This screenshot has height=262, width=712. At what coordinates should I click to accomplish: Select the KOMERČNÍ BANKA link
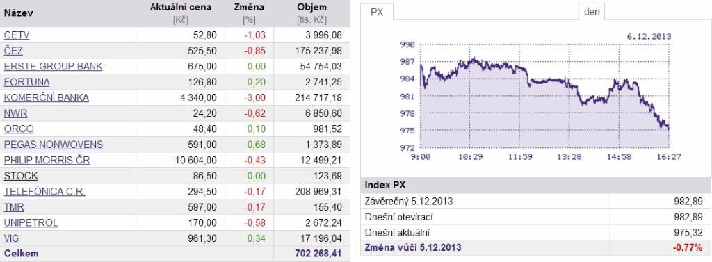click(x=47, y=97)
